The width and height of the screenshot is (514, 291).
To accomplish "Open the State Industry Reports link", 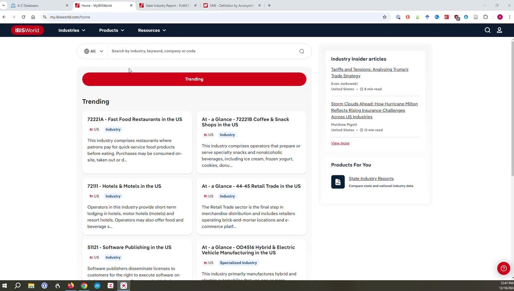I will 371,179.
